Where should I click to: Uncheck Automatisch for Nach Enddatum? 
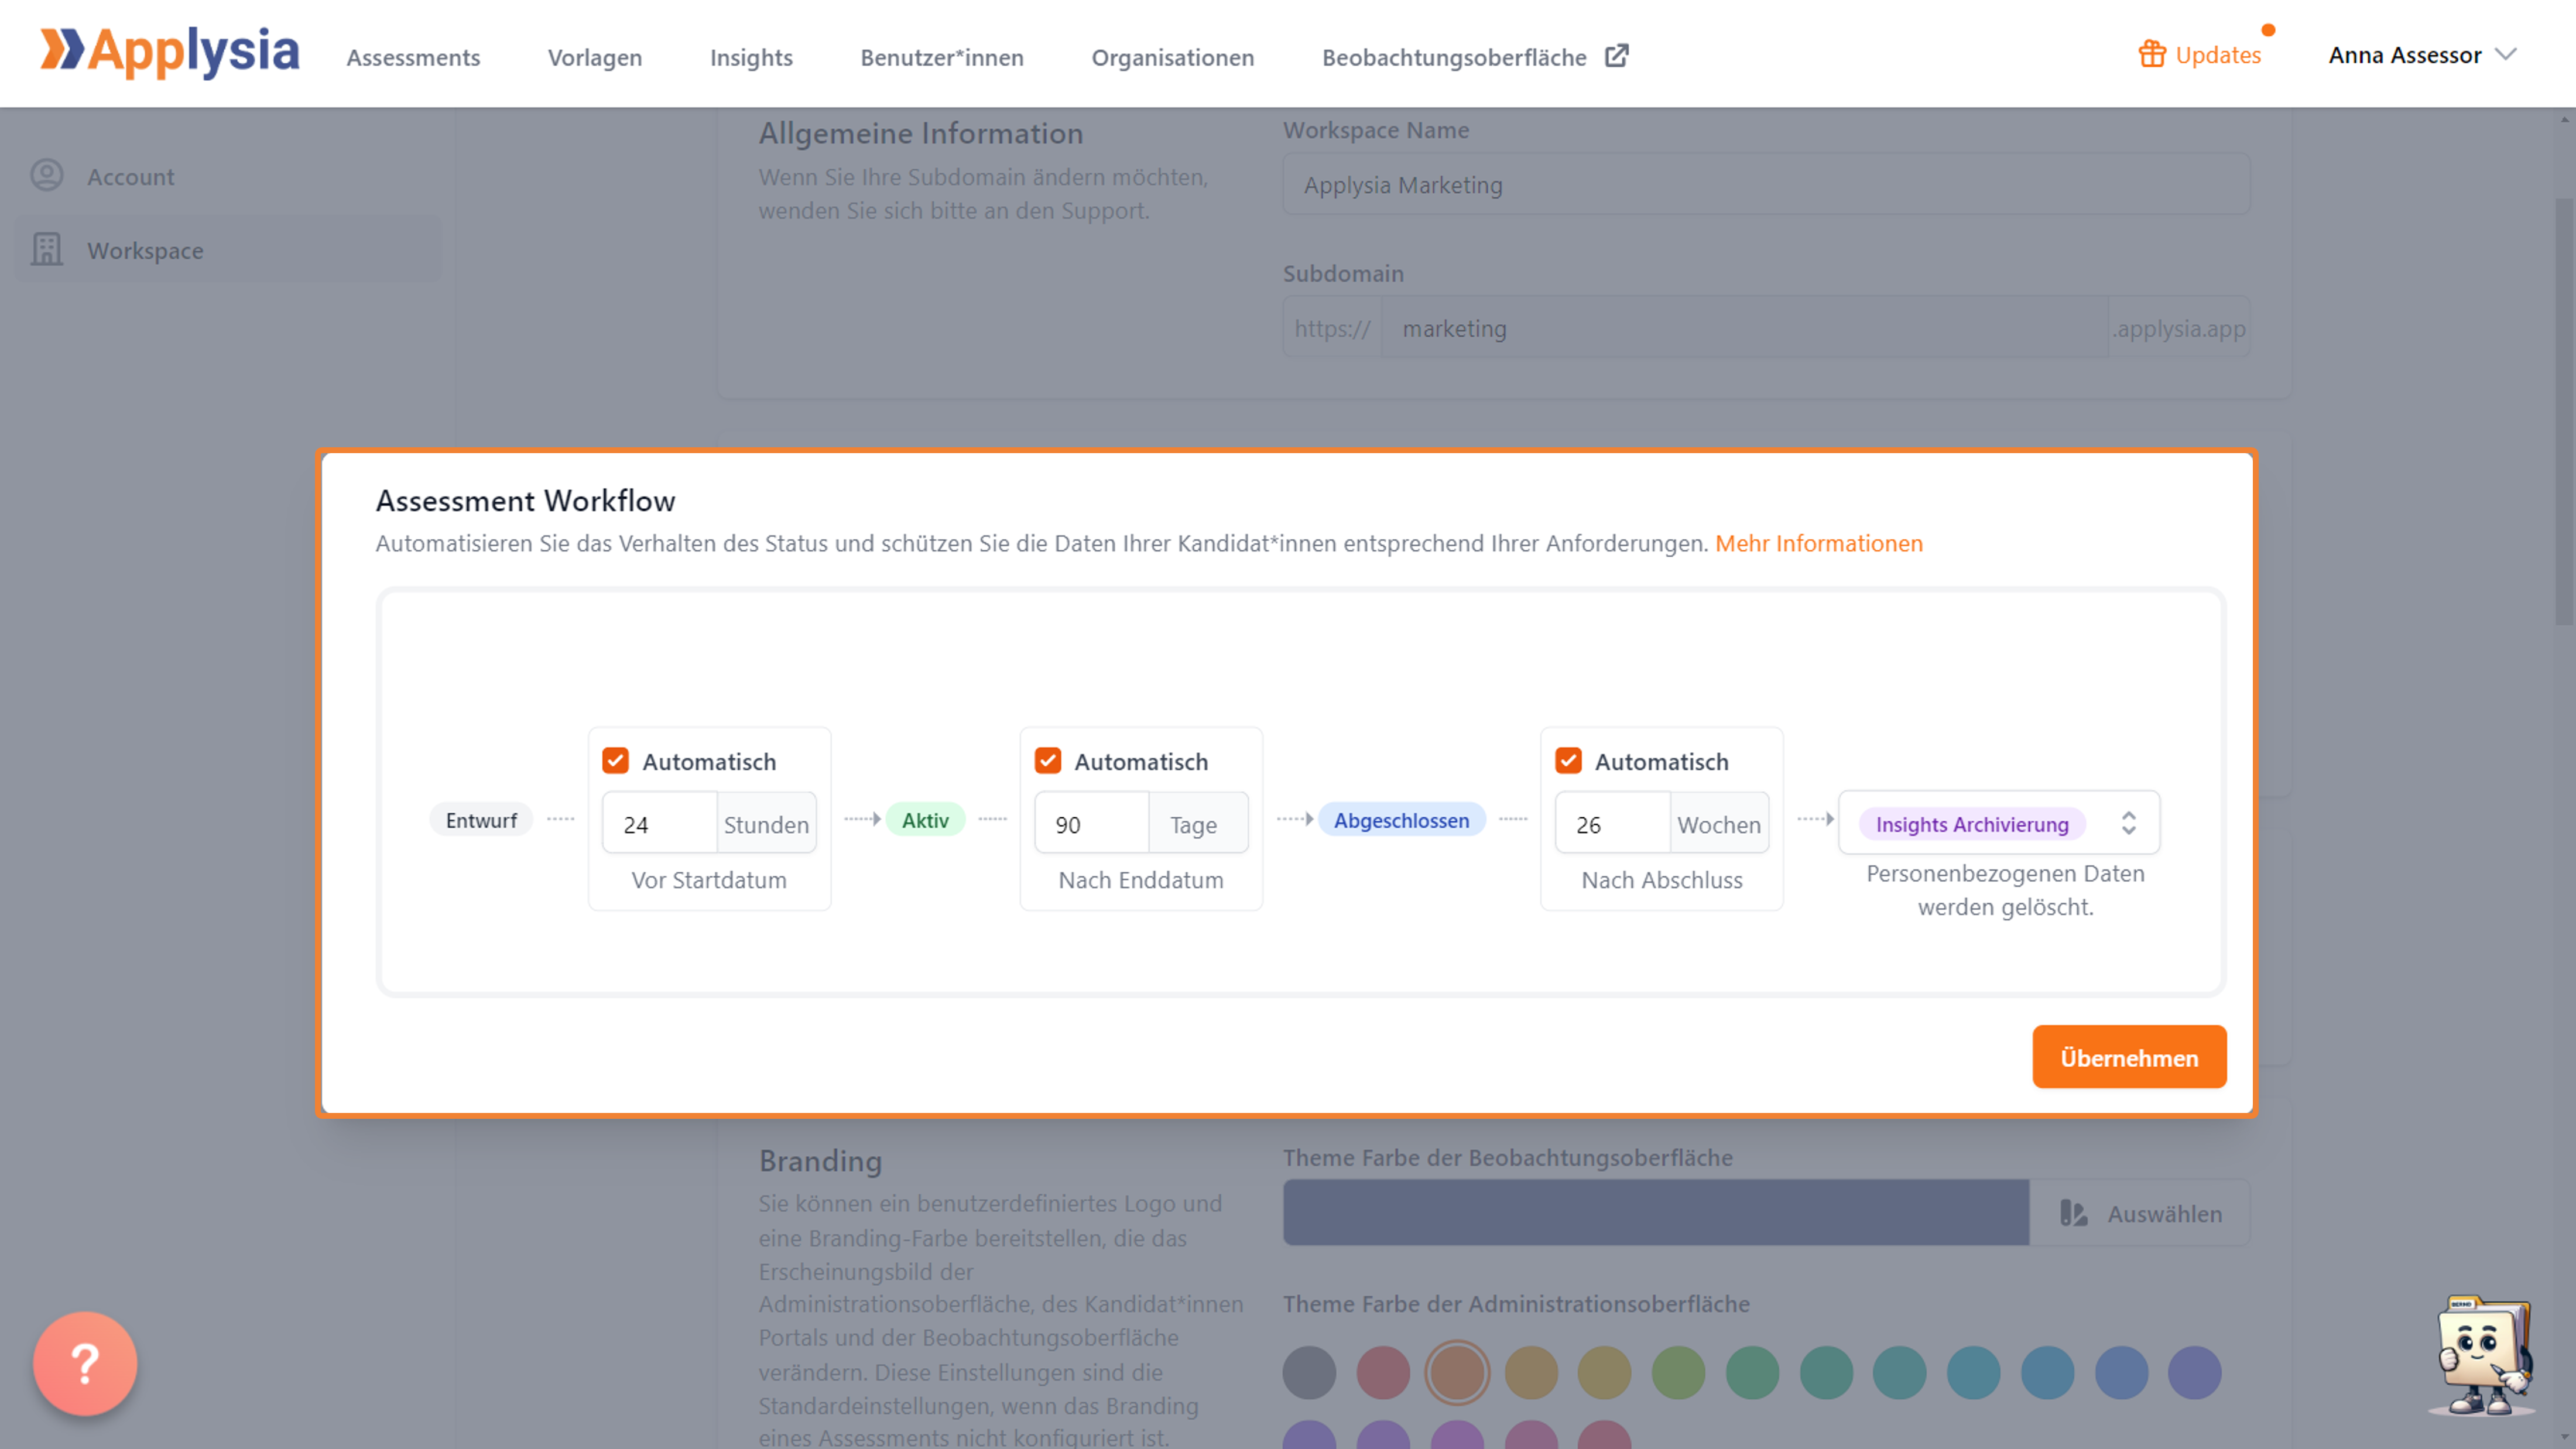click(x=1047, y=761)
